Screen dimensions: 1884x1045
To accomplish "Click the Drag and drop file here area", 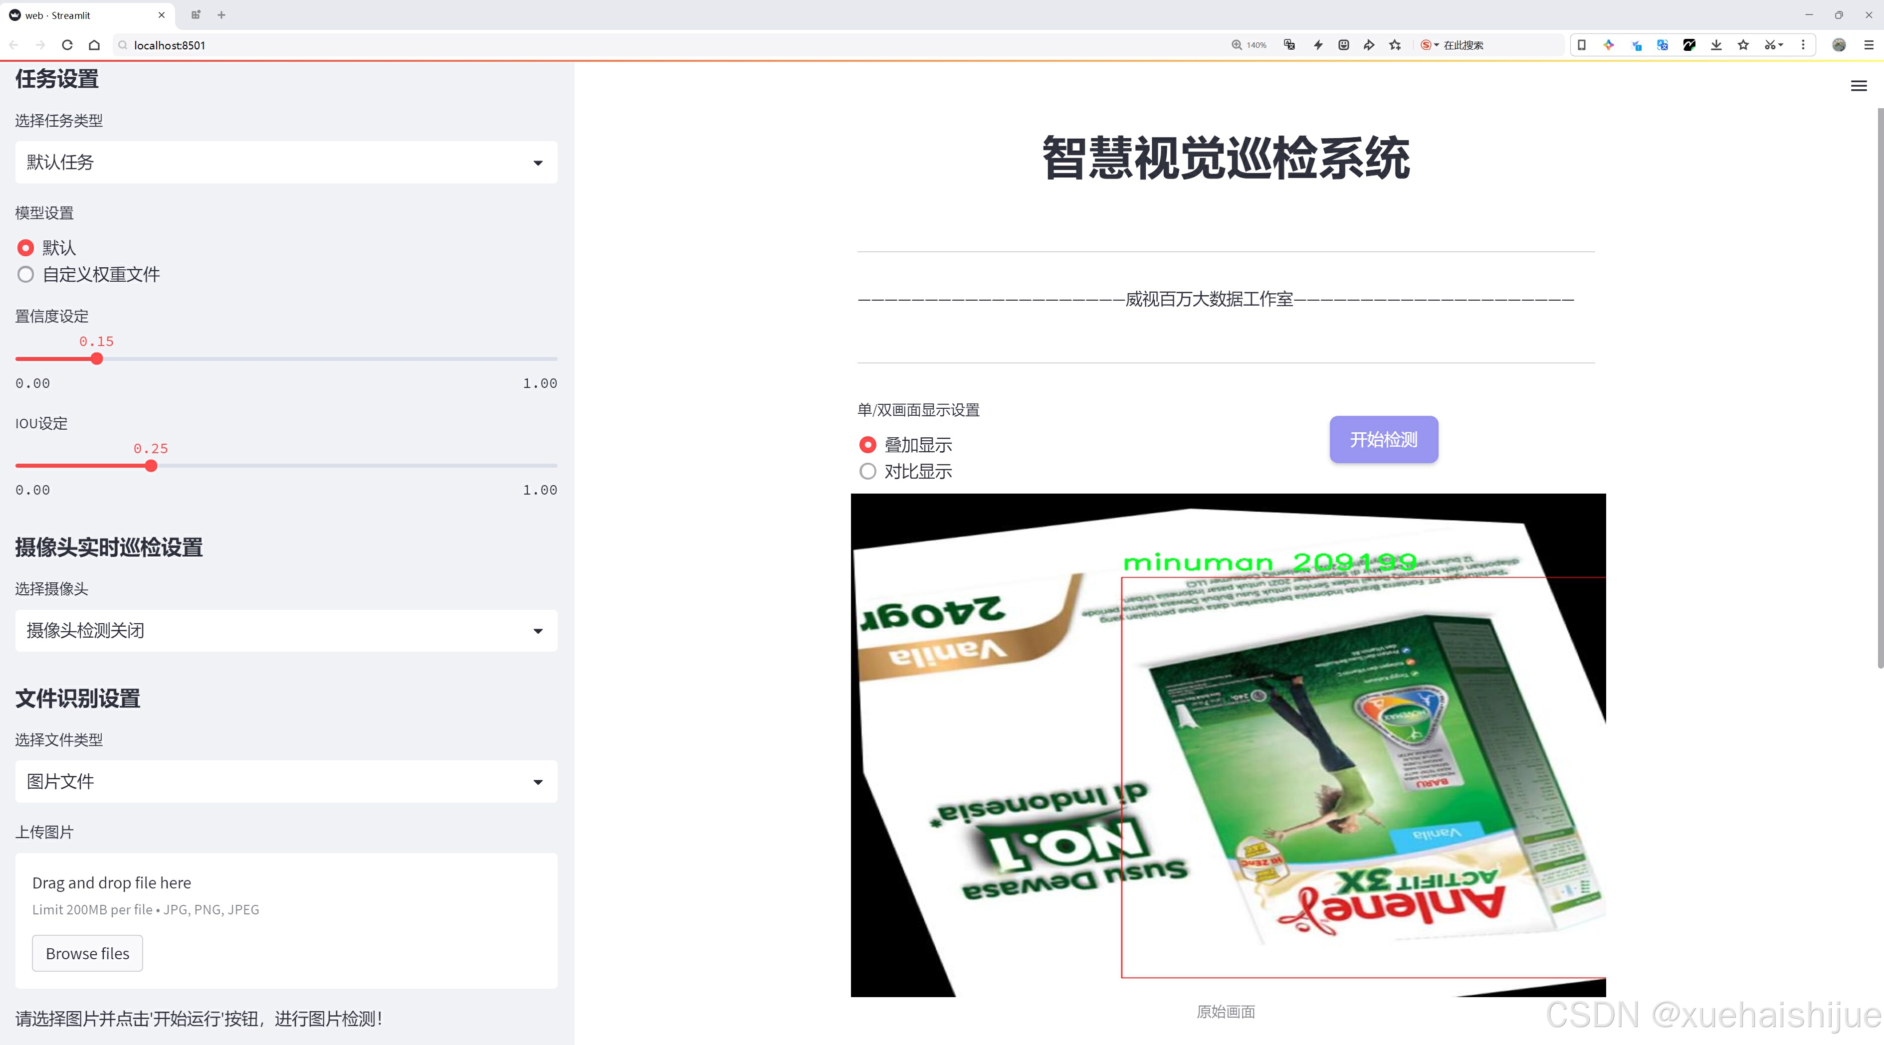I will click(x=286, y=921).
